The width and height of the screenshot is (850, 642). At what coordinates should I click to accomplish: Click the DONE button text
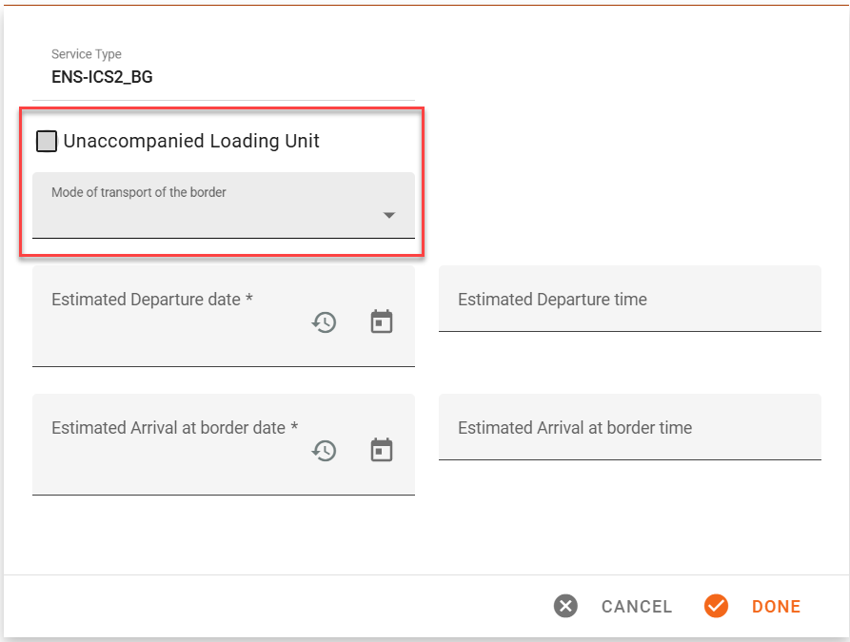(777, 606)
